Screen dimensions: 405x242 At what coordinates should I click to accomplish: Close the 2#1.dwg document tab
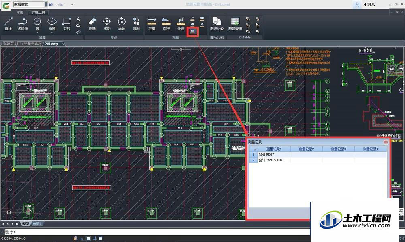(x=63, y=44)
